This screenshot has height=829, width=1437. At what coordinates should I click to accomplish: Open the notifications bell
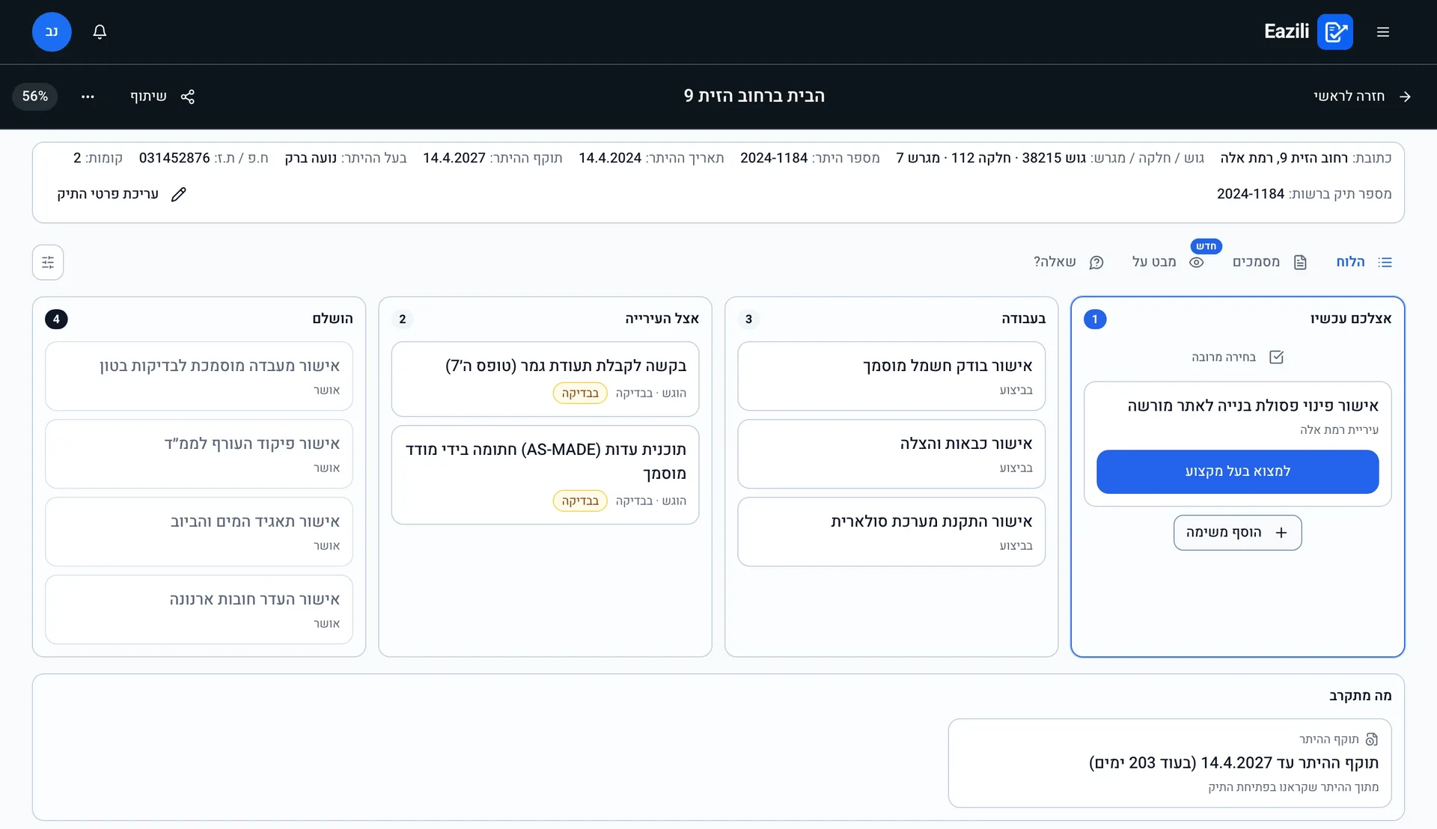100,31
